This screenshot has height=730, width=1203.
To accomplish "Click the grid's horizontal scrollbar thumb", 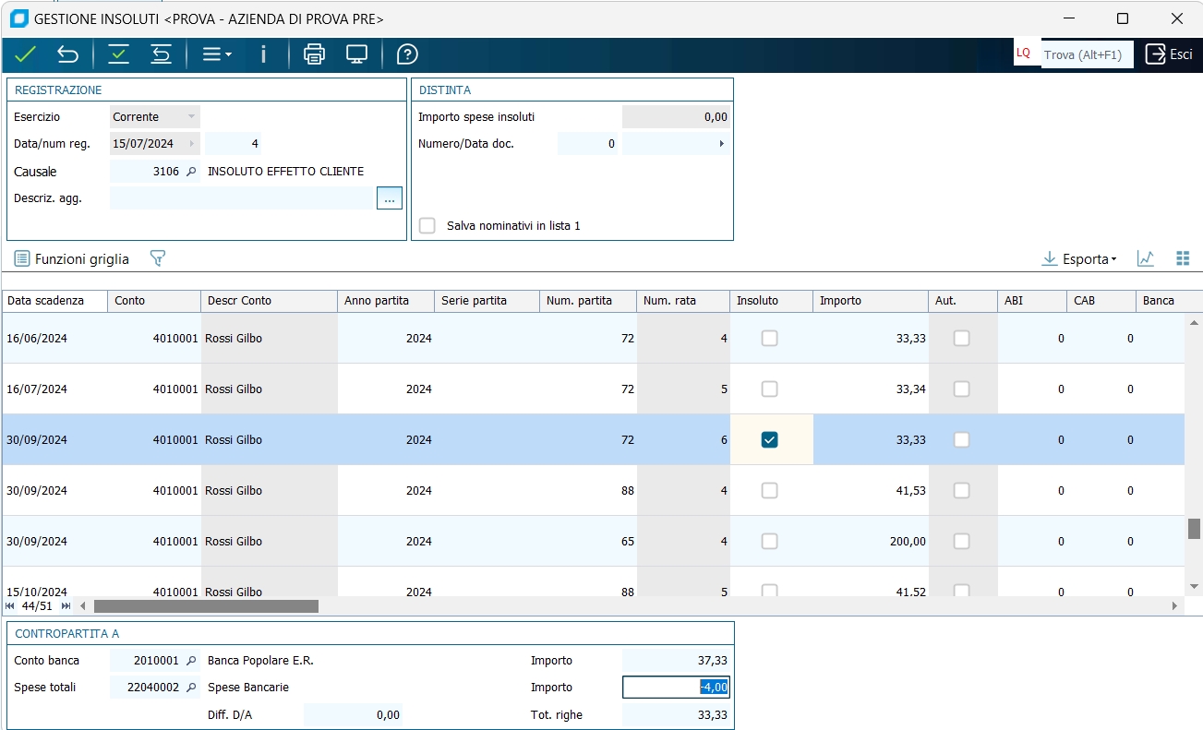I will pos(205,606).
